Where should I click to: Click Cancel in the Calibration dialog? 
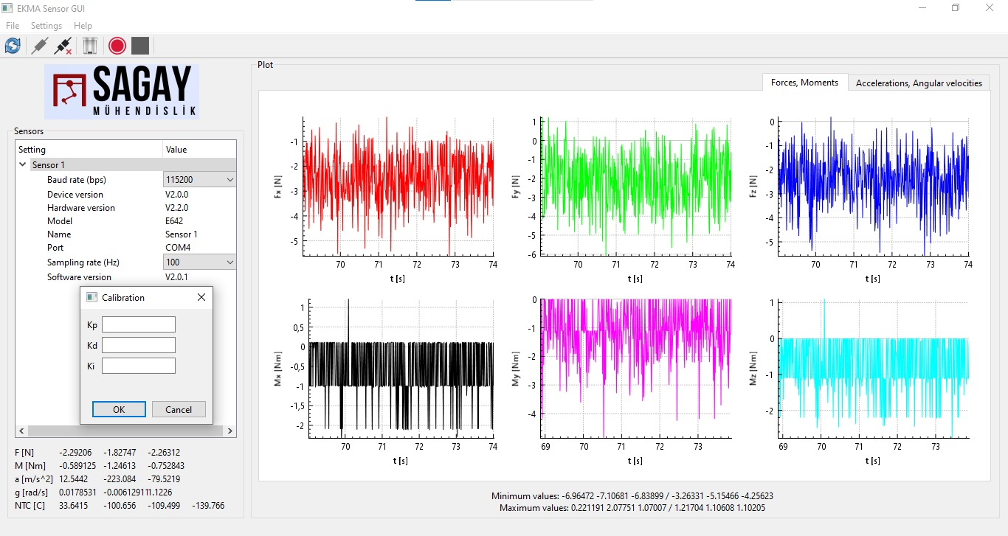click(x=179, y=410)
